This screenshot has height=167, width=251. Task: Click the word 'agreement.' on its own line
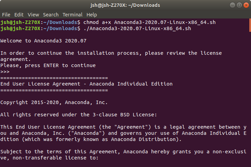click(15, 60)
